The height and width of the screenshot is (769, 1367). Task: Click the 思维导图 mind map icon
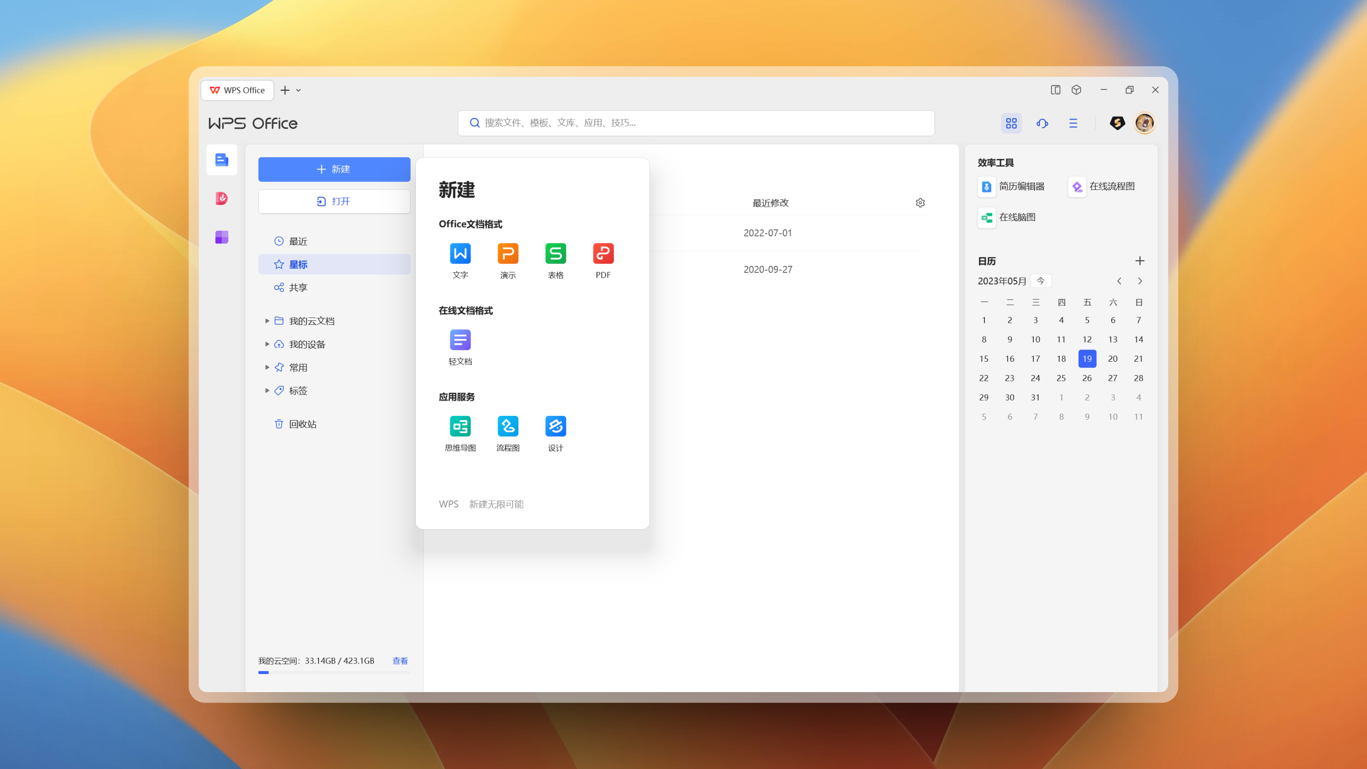(460, 426)
